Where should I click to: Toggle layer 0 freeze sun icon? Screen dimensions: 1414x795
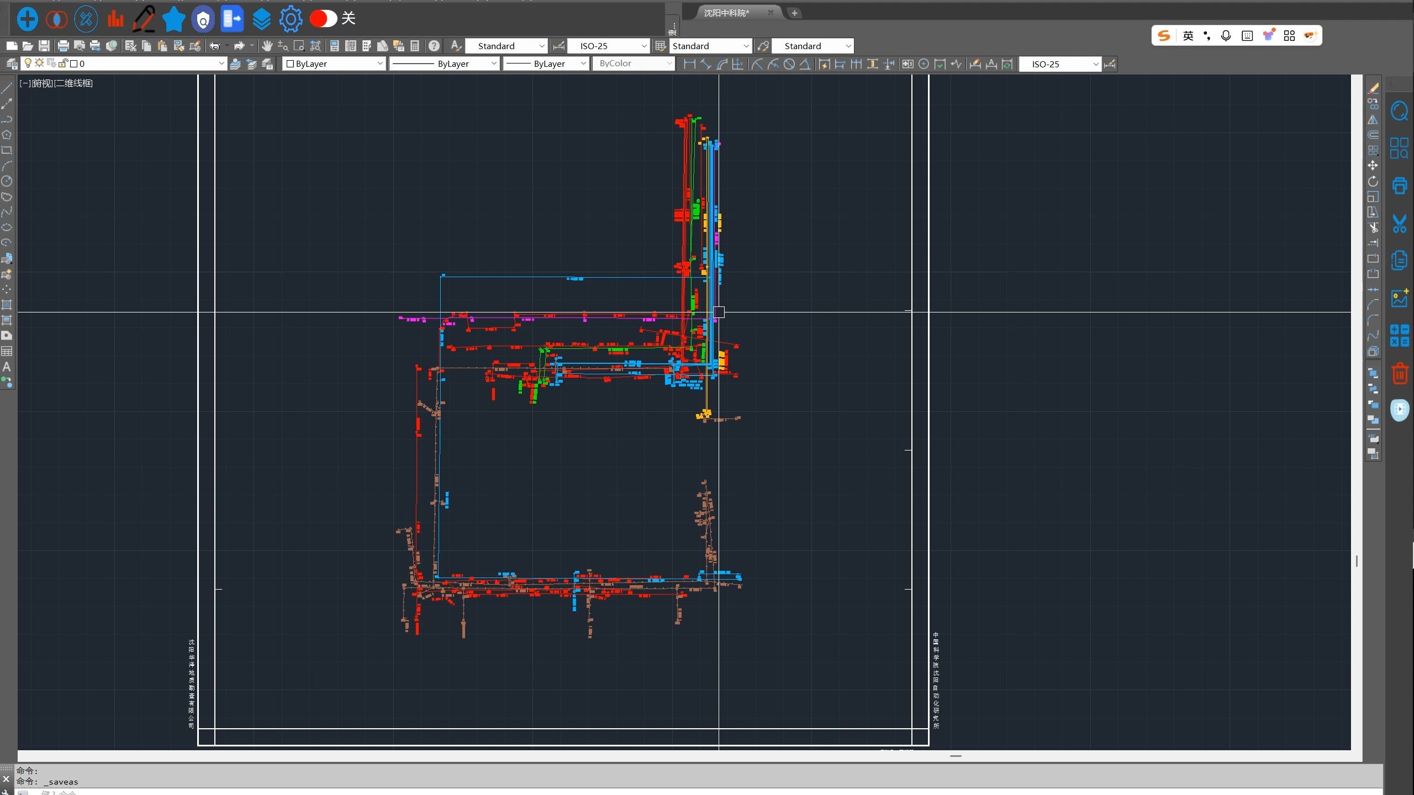click(39, 63)
